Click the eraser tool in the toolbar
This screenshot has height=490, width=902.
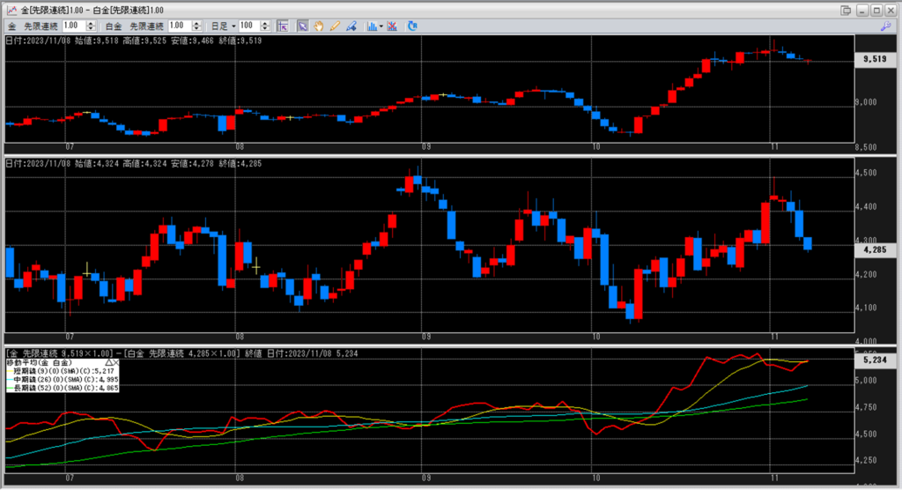[x=351, y=26]
